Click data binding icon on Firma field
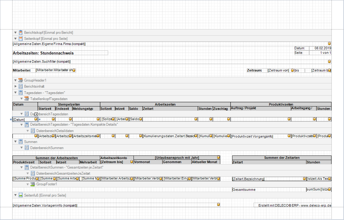Viewport: 344px width, 220px height. coord(329,44)
